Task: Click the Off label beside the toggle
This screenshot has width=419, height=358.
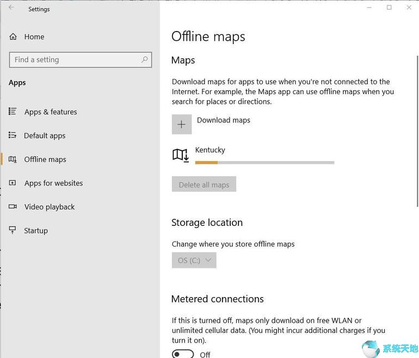Action: (x=205, y=355)
